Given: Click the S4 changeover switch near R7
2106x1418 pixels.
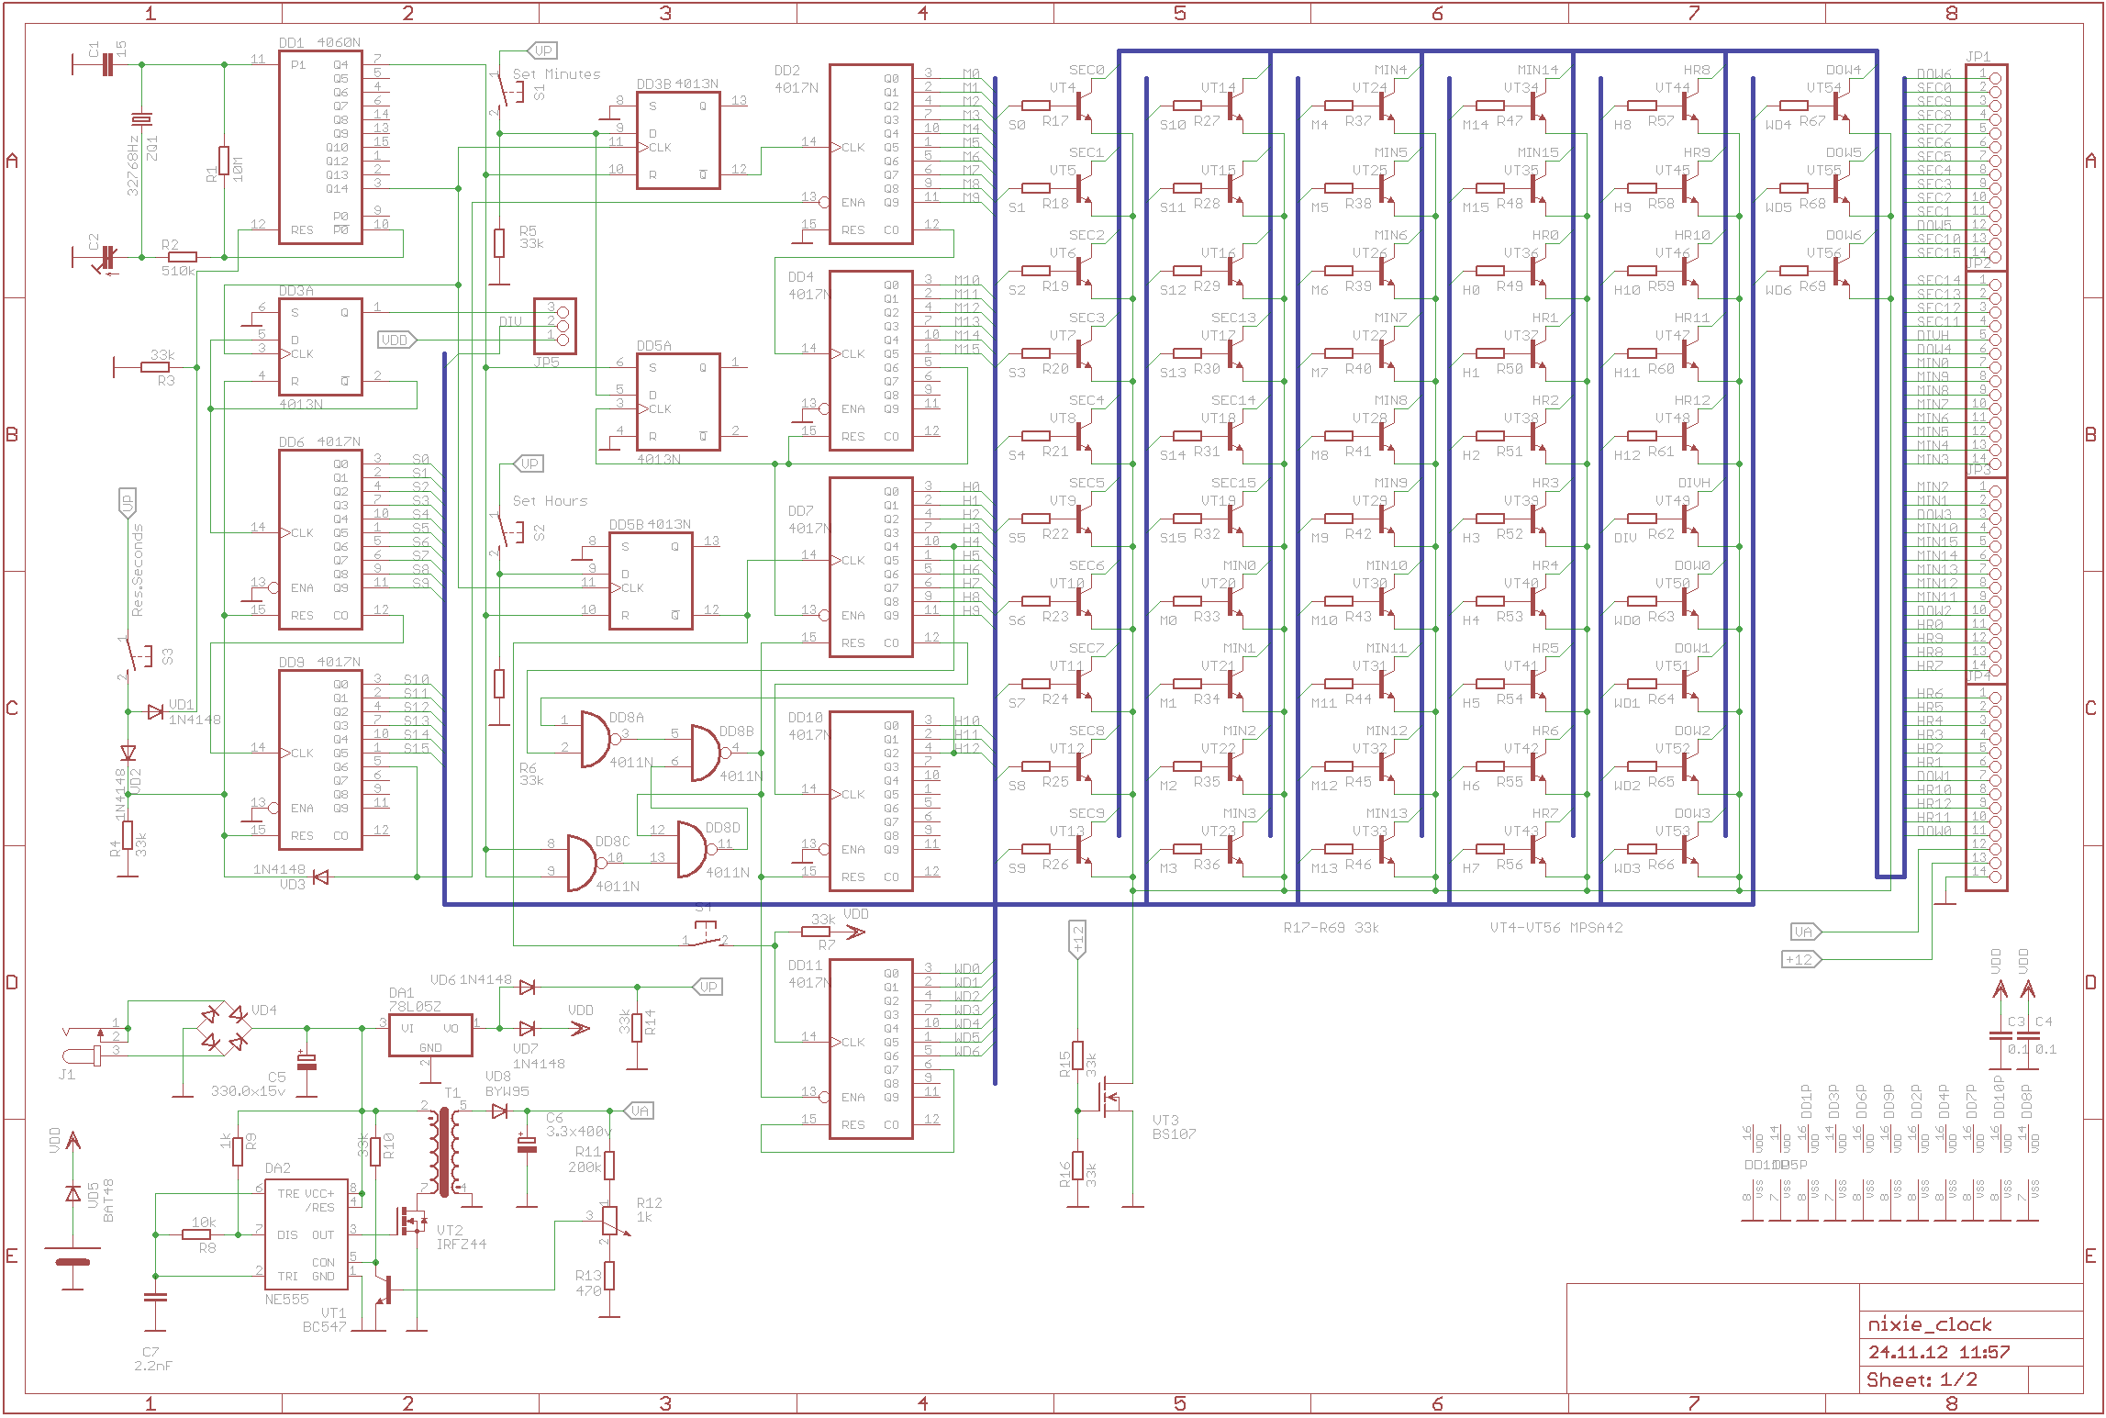Looking at the screenshot, I should click(705, 936).
